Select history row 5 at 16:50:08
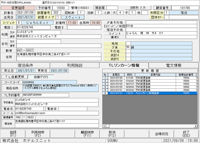Screen dimensions: 200x143 [x=150, y=90]
